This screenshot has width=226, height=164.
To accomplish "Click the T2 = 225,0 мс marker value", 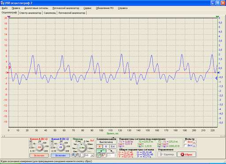I will pyautogui.click(x=146, y=141).
